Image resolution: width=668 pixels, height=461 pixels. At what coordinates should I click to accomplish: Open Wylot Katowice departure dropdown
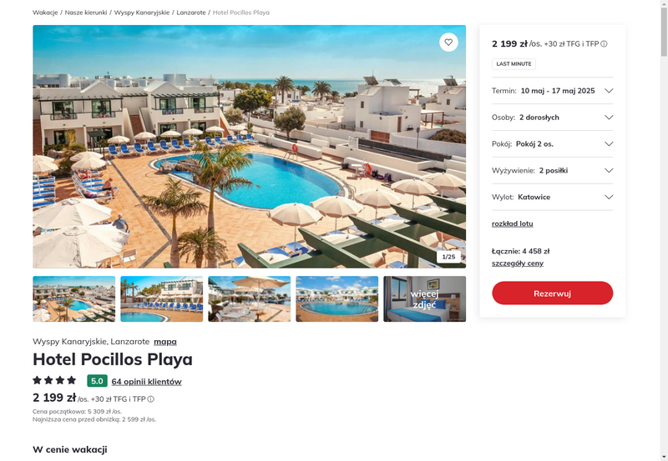coord(552,197)
